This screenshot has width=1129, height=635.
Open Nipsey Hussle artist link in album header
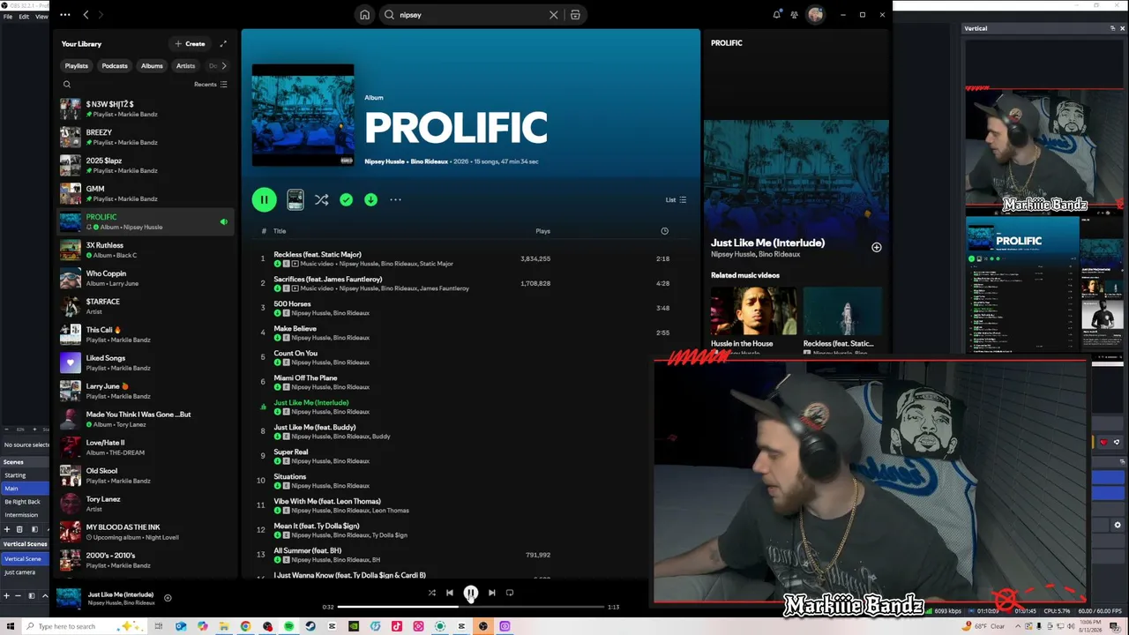[x=385, y=161]
